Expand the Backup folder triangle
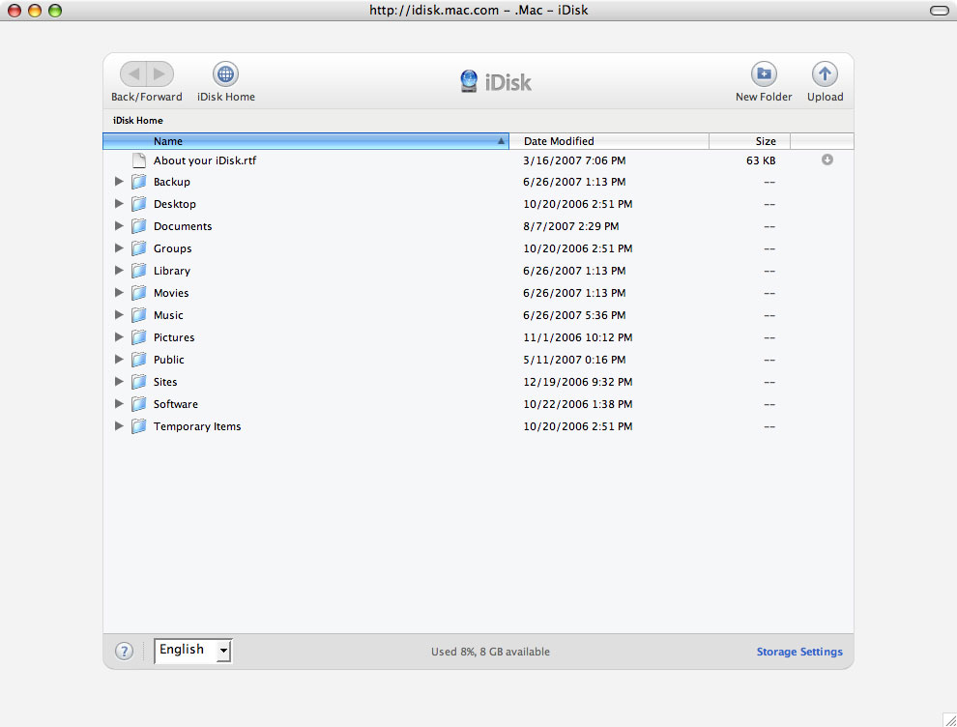The image size is (957, 727). click(119, 182)
